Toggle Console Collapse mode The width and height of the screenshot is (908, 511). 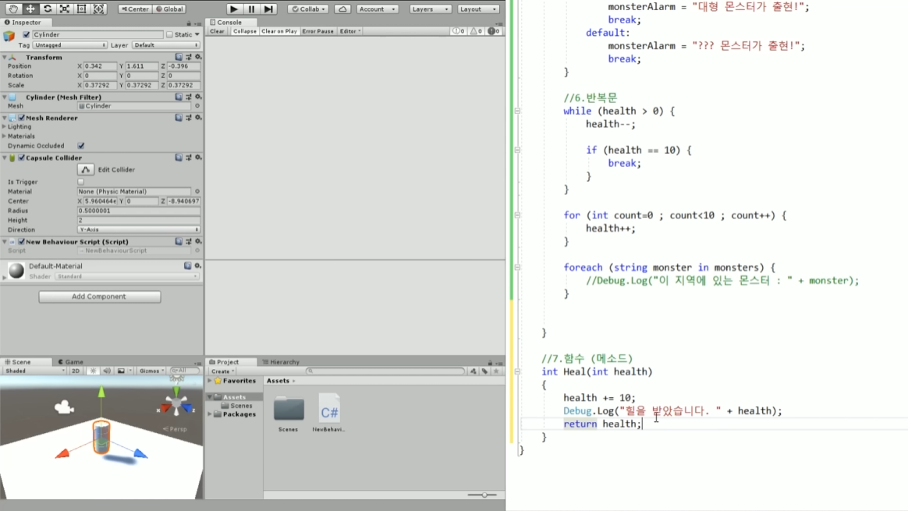click(x=244, y=31)
